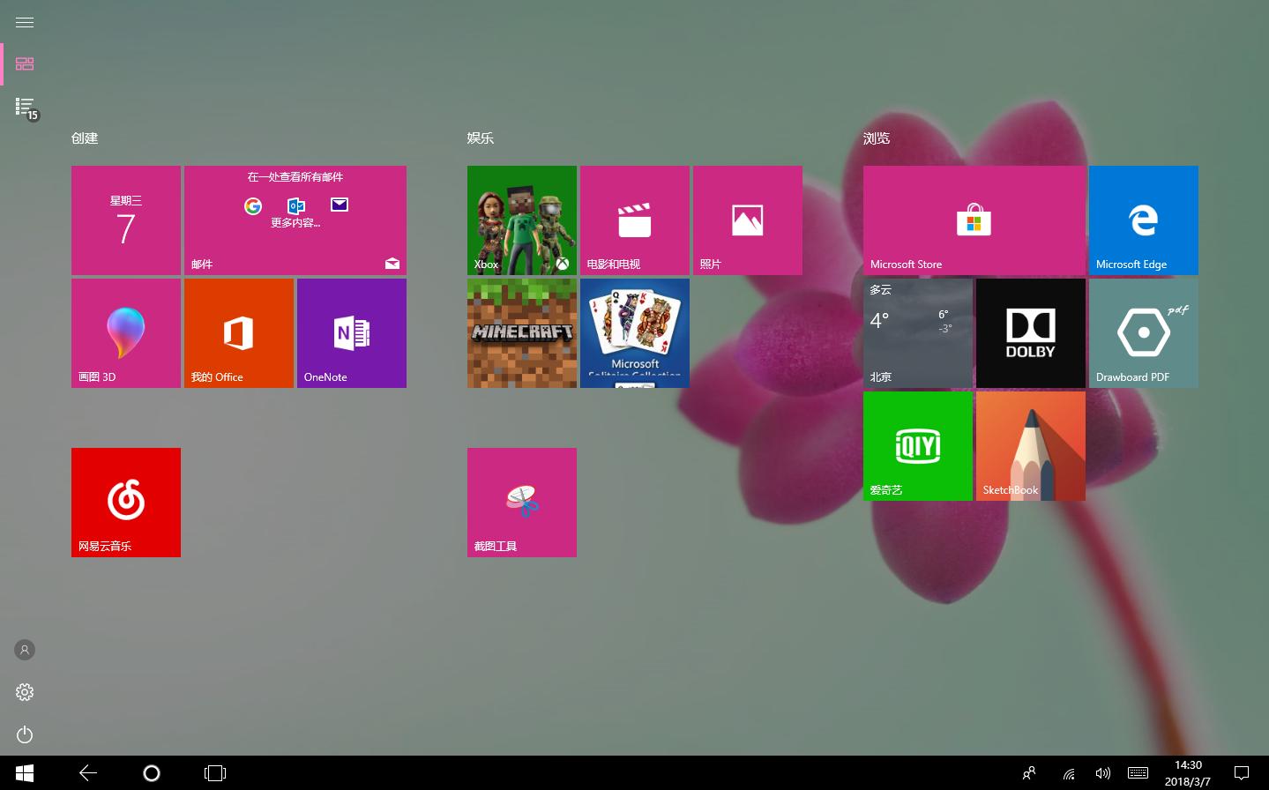Launch the 截图工具 tile

click(521, 502)
